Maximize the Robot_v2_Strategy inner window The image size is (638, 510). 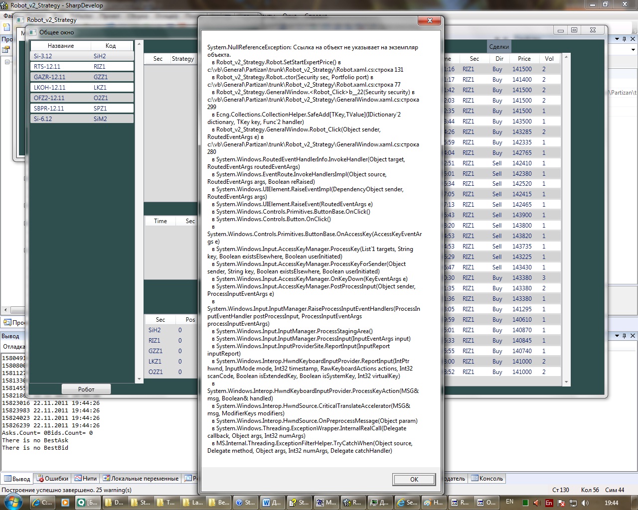coord(574,30)
